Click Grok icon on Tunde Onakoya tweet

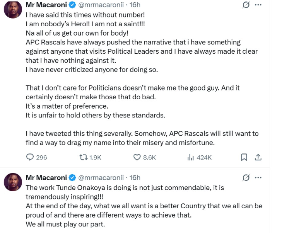(x=245, y=178)
